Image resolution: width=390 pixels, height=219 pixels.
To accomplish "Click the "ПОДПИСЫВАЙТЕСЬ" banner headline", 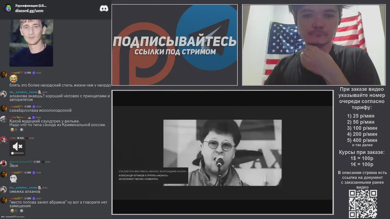I will tap(175, 42).
